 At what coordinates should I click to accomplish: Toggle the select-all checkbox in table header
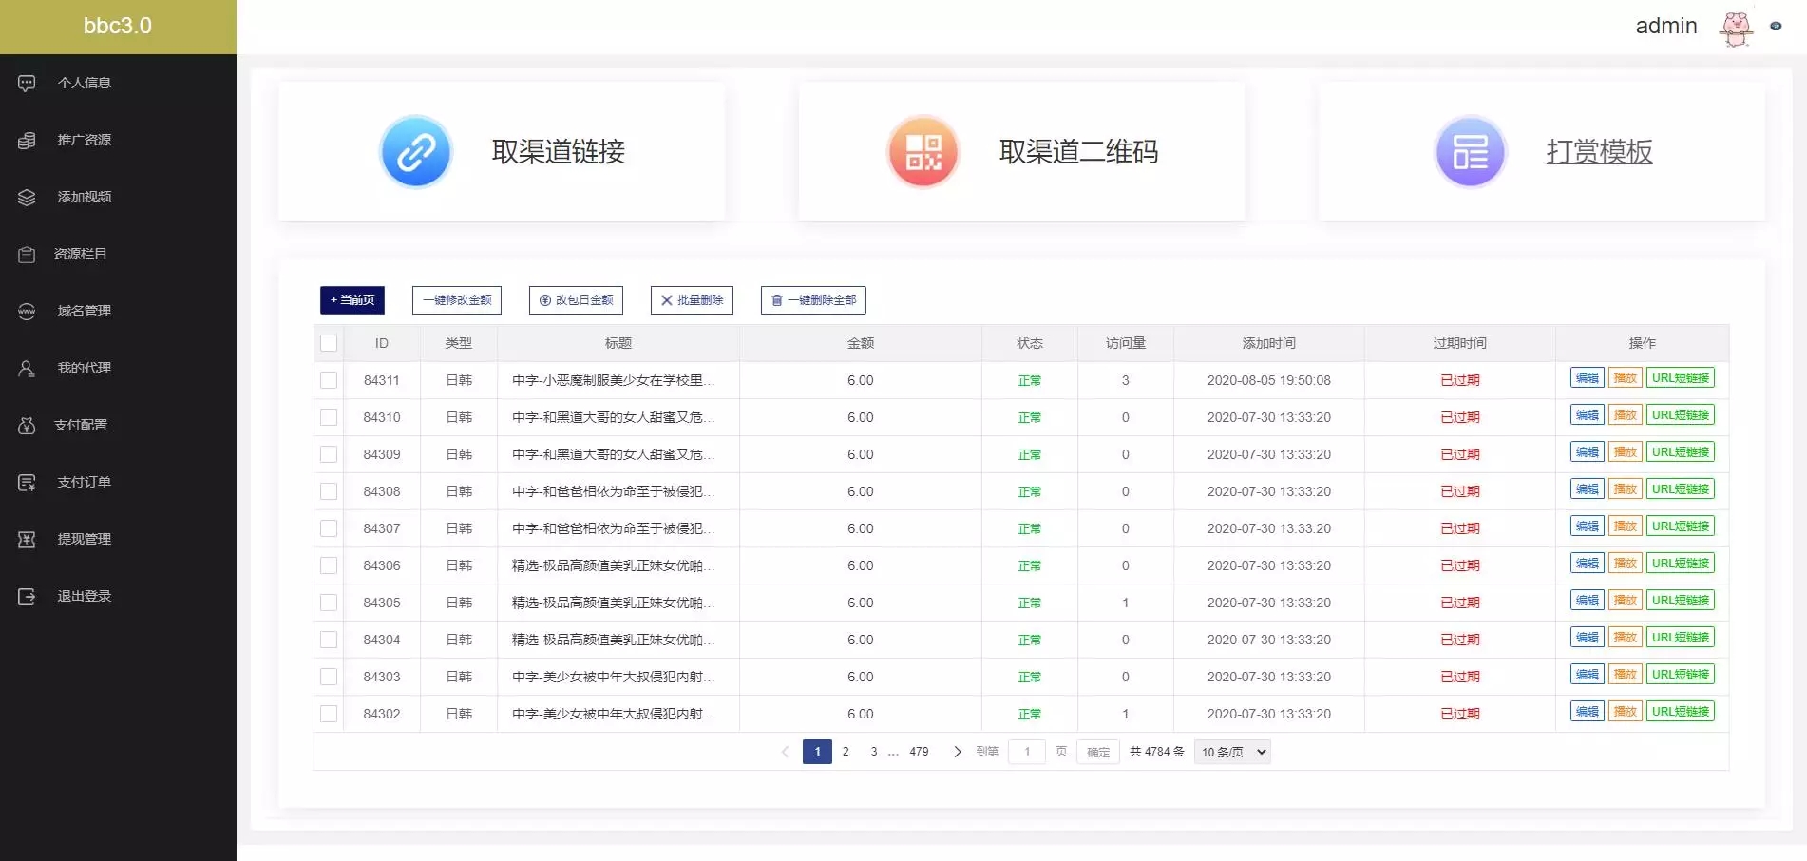(329, 343)
